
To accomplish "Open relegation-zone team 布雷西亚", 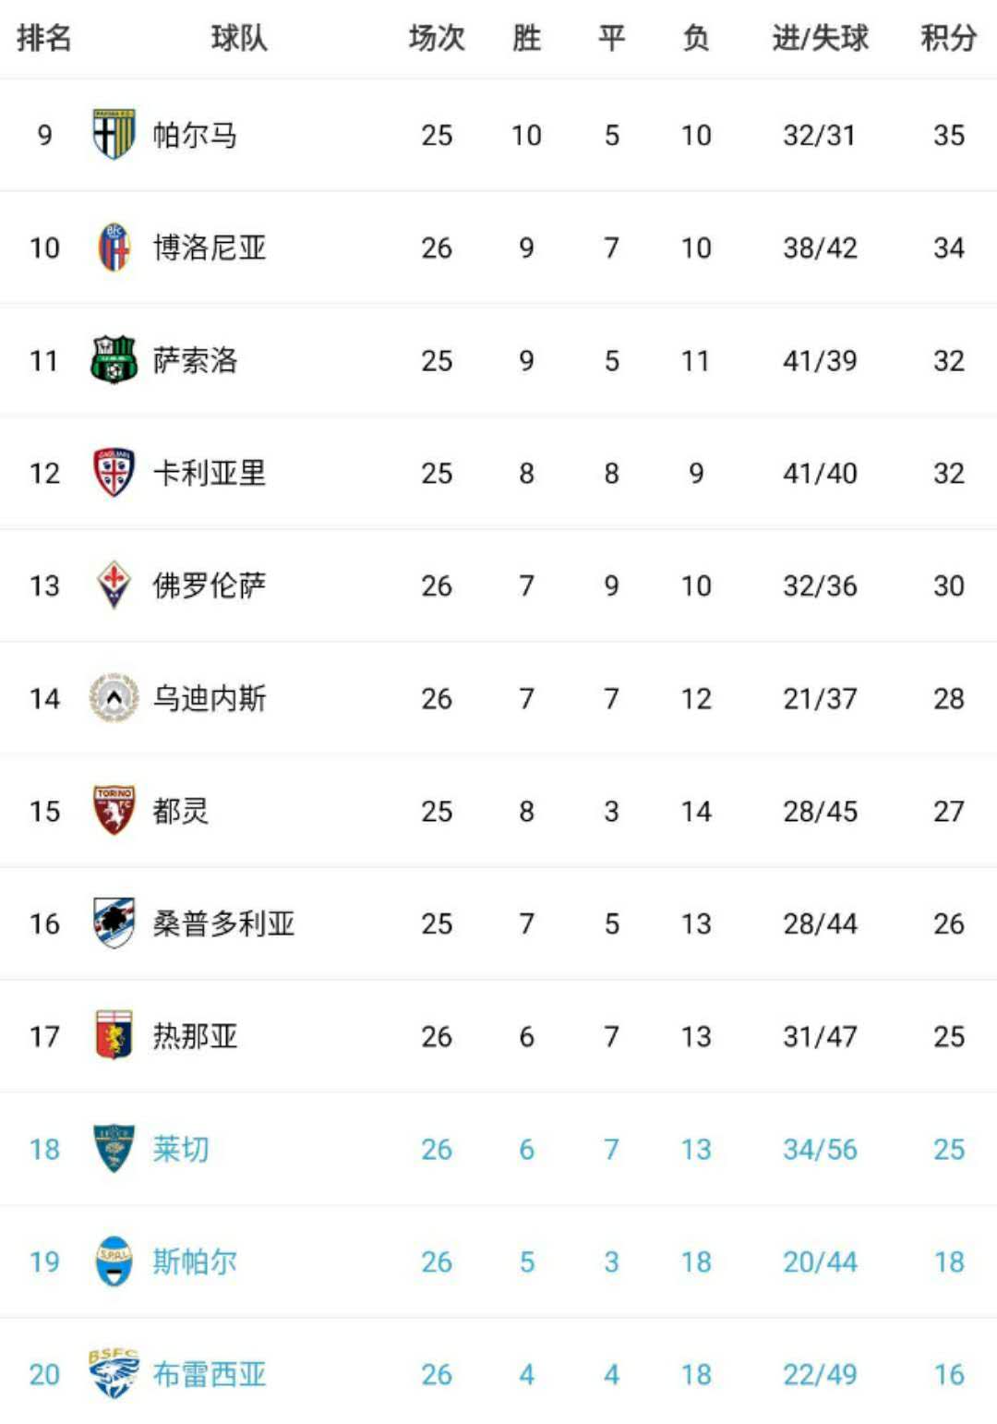I will click(210, 1374).
